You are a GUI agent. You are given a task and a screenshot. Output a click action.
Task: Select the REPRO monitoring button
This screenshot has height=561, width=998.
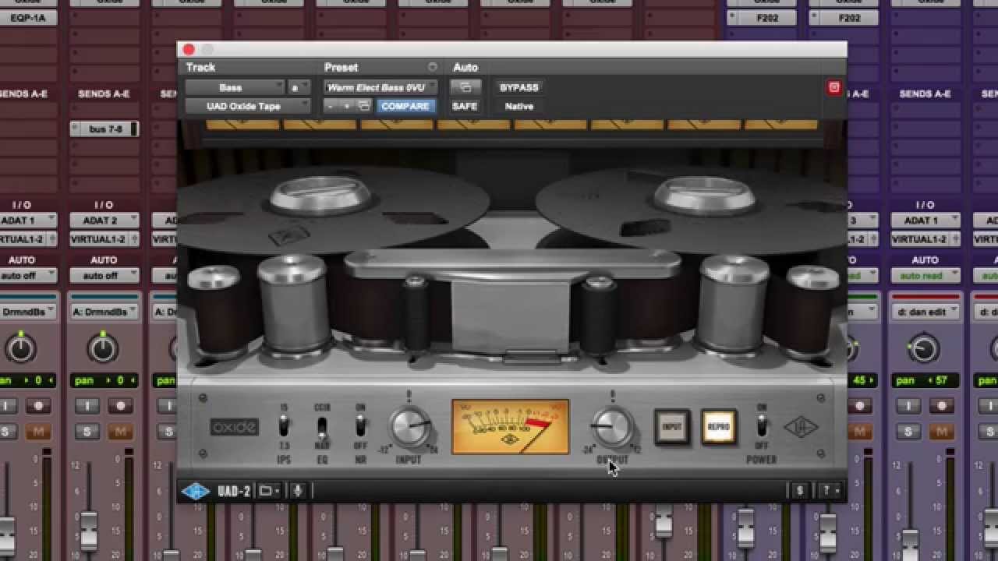tap(718, 427)
